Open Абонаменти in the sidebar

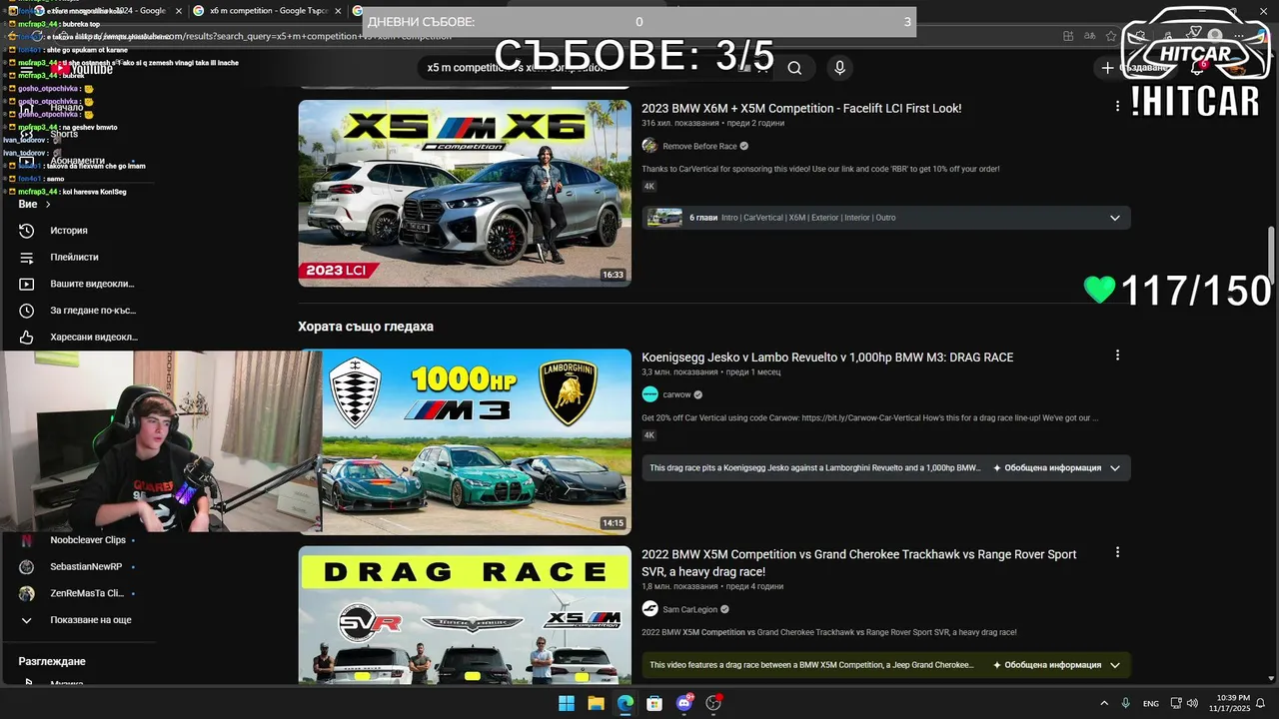tap(77, 161)
